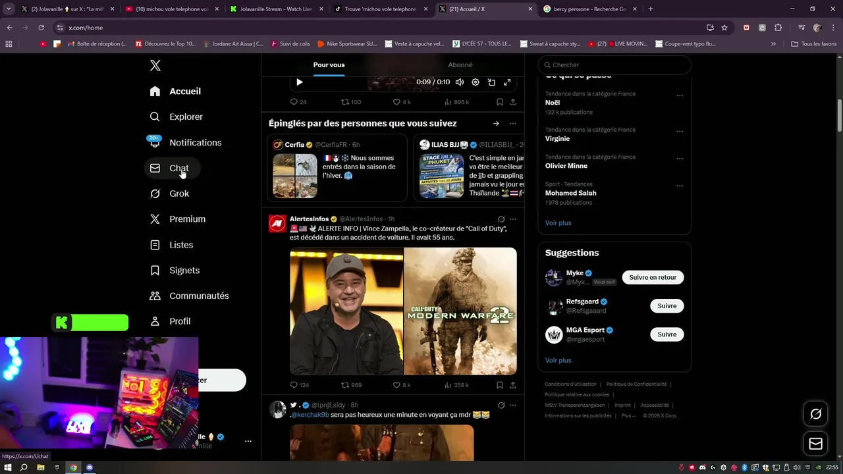The width and height of the screenshot is (843, 474).
Task: Bookmark the AlertesInfos post
Action: point(500,385)
